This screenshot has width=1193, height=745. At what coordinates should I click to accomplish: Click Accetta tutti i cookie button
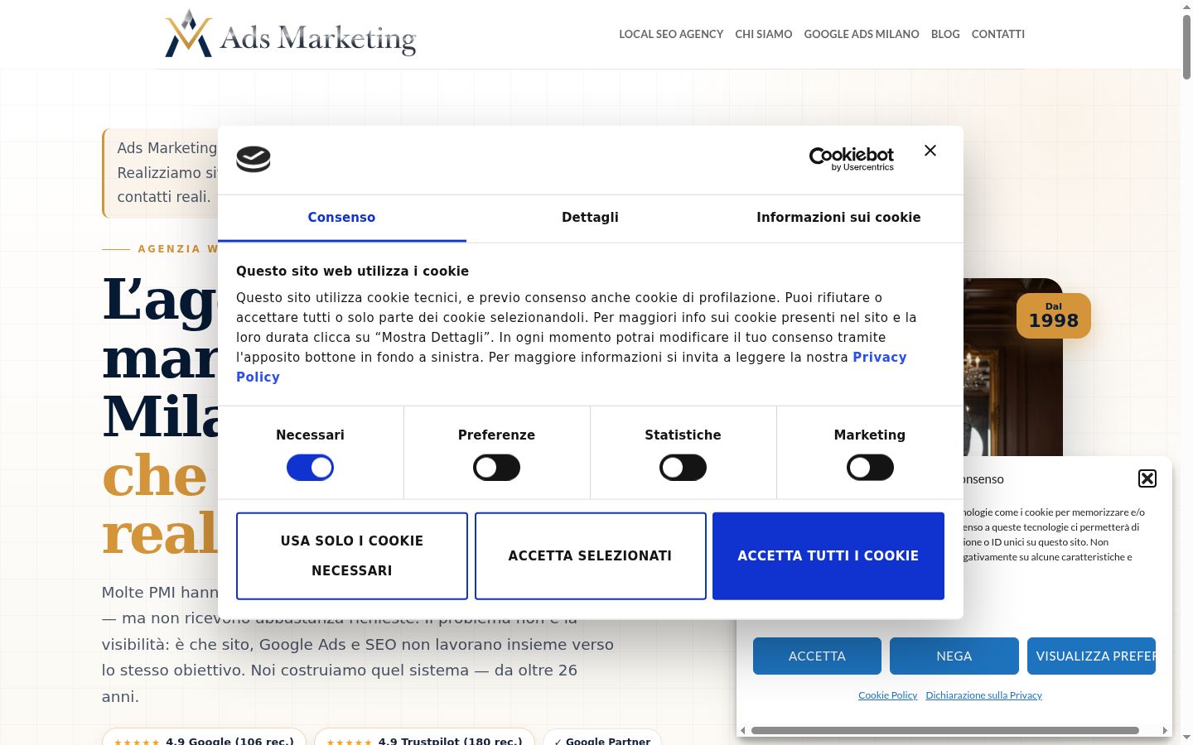click(828, 555)
